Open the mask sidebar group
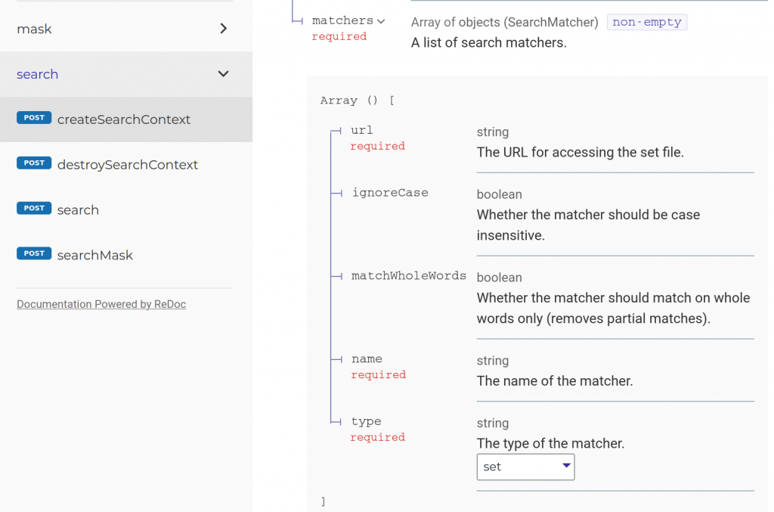Image resolution: width=774 pixels, height=512 pixels. point(126,29)
